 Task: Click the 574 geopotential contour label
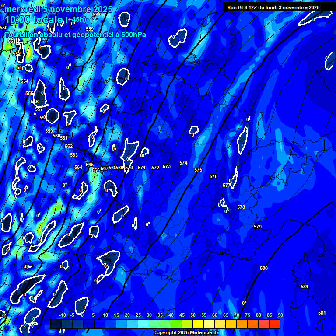point(183,163)
